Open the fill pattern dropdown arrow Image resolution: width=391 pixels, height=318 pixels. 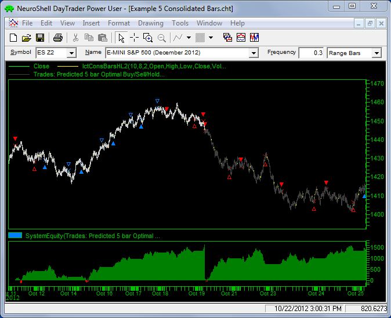point(211,38)
